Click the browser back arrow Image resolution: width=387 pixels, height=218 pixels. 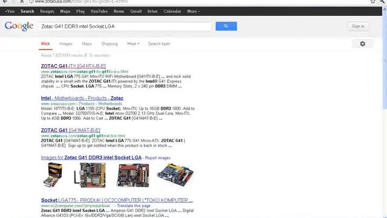click(5, 1)
